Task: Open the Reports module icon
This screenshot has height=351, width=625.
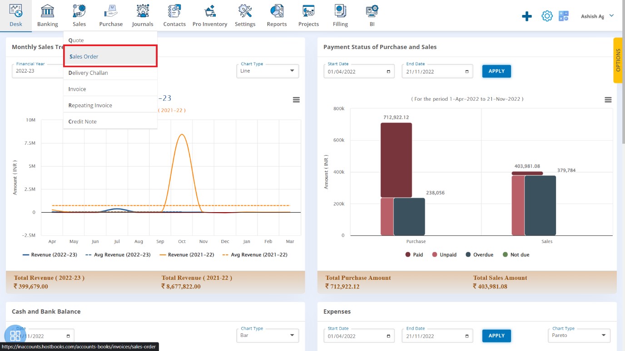Action: [277, 11]
